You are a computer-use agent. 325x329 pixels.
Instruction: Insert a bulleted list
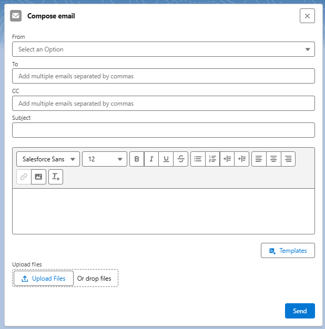coord(198,159)
